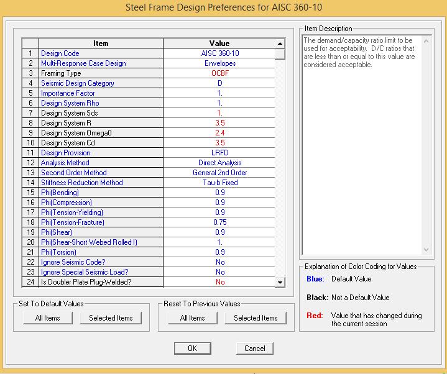The height and width of the screenshot is (374, 447).
Task: Open Stiffness Reduction Method value Tau-b Fixed
Action: click(220, 183)
